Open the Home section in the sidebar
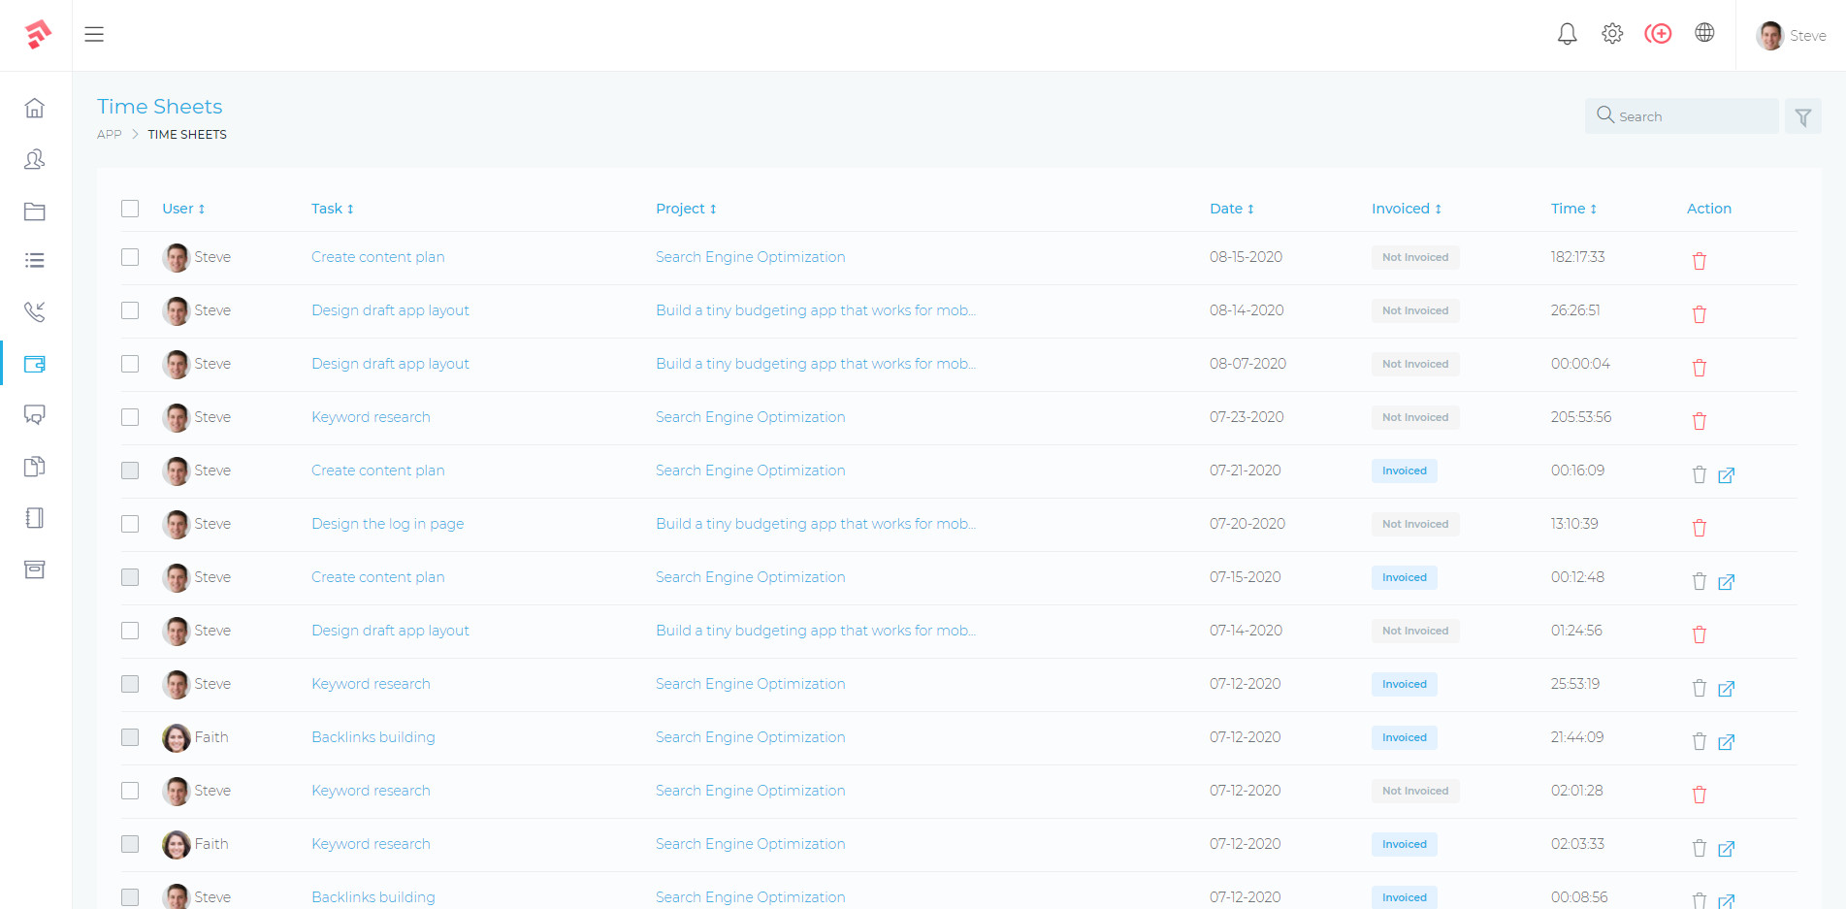This screenshot has width=1846, height=909. pyautogui.click(x=34, y=109)
